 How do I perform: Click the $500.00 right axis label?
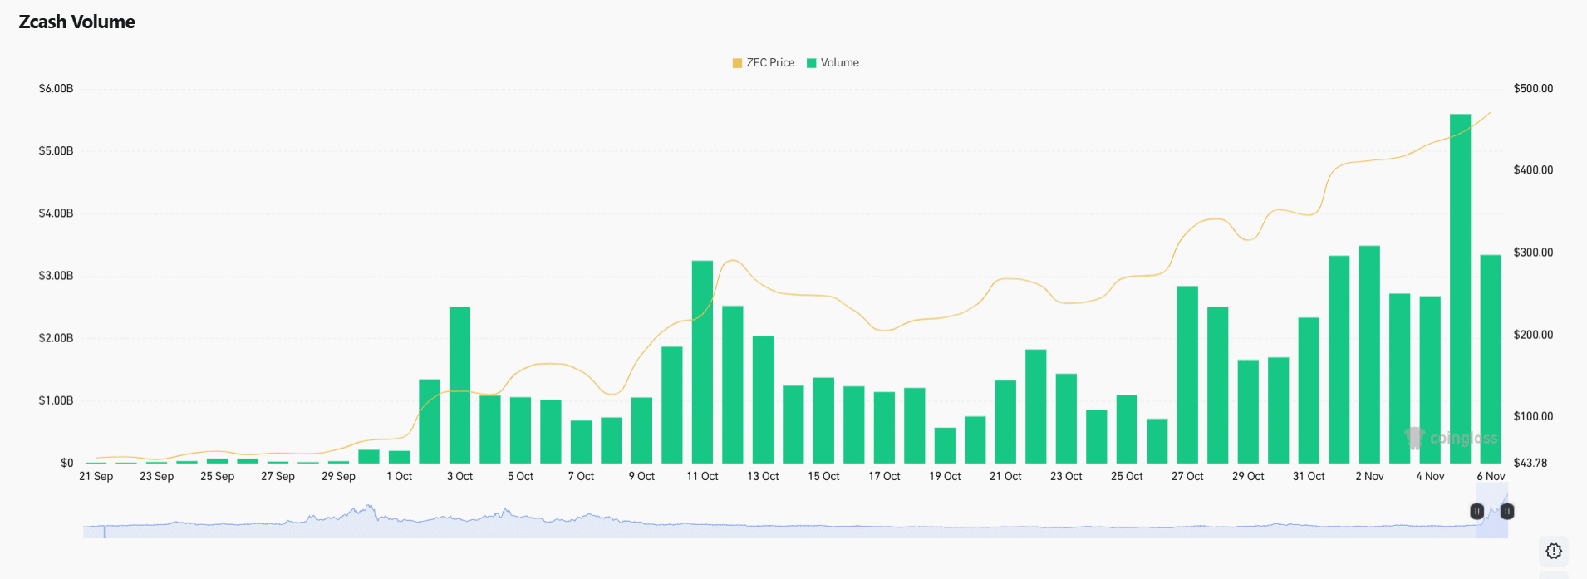coord(1533,89)
